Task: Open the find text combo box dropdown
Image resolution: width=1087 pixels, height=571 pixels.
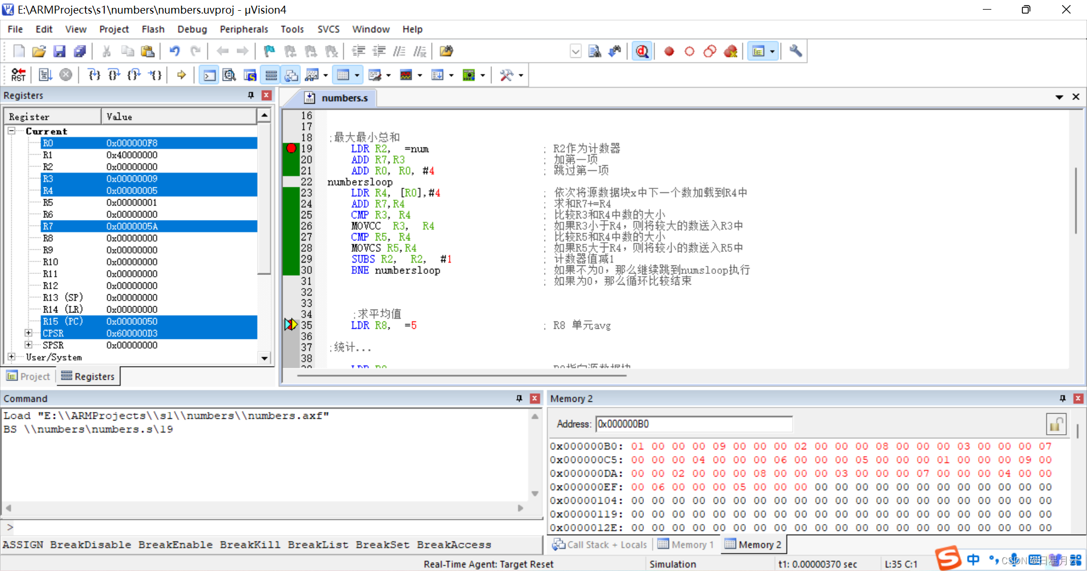Action: click(x=576, y=51)
